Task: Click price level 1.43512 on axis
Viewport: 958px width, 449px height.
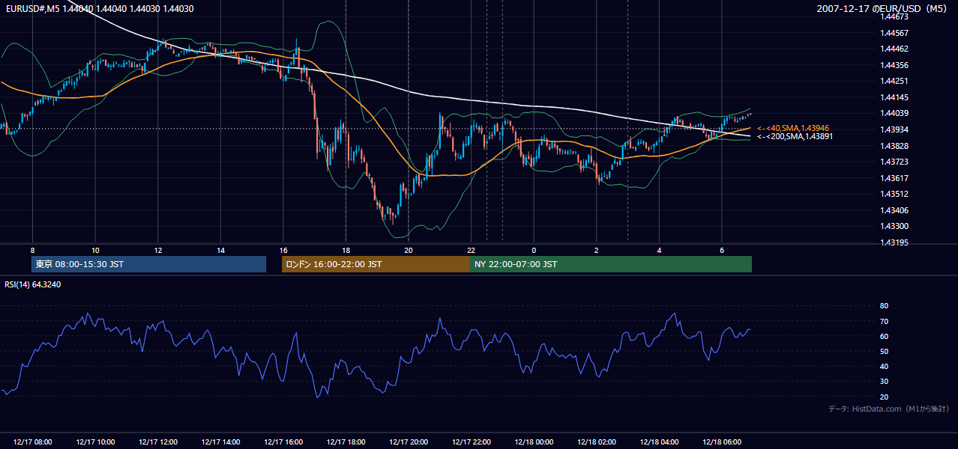Action: point(893,194)
